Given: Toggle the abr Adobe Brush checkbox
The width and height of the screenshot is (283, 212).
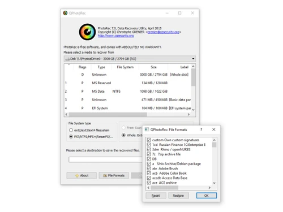Looking at the screenshot, I should click(149, 168).
